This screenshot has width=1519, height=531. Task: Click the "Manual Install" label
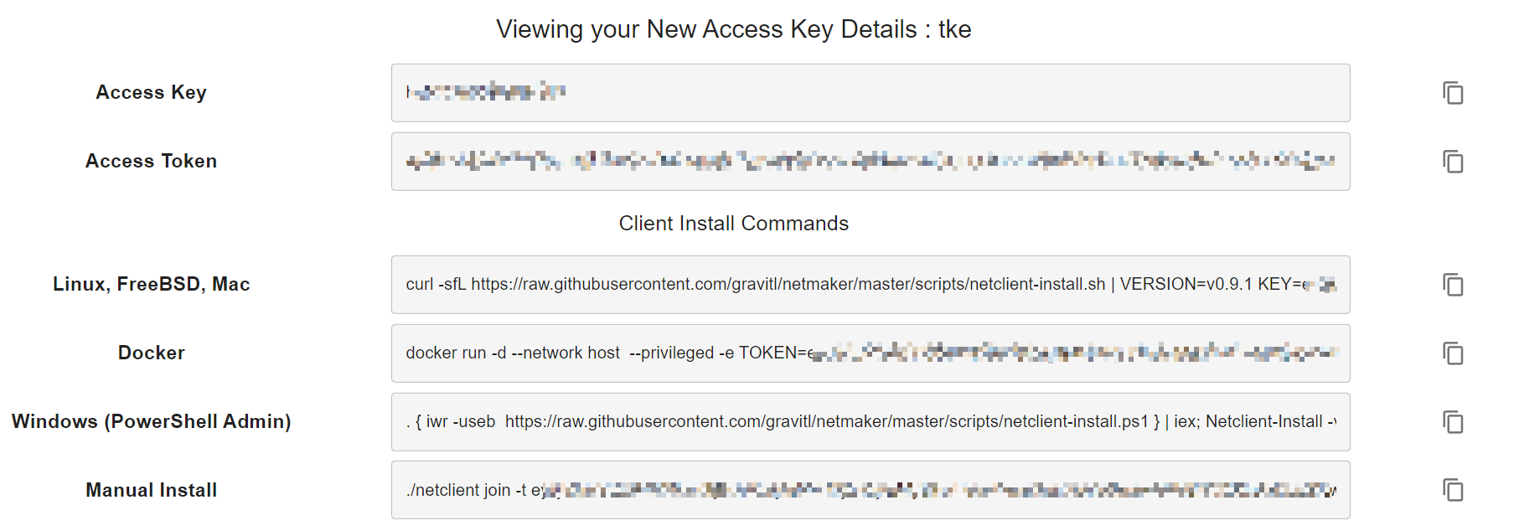click(151, 490)
